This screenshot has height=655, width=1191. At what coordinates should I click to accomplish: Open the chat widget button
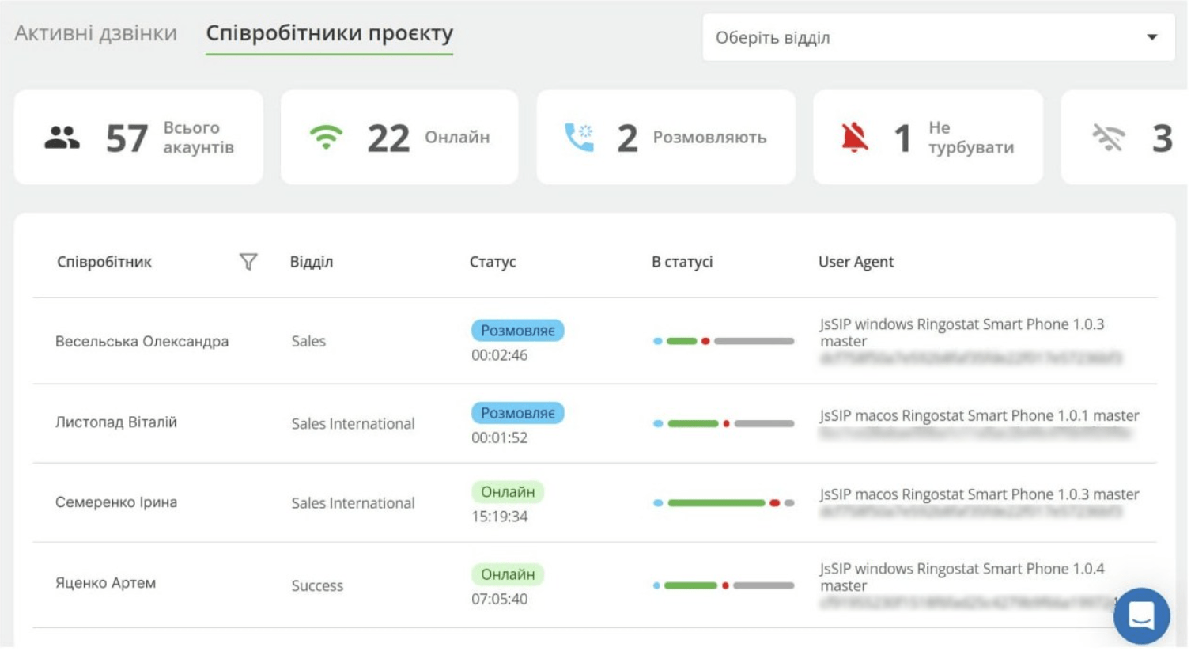pos(1141,615)
